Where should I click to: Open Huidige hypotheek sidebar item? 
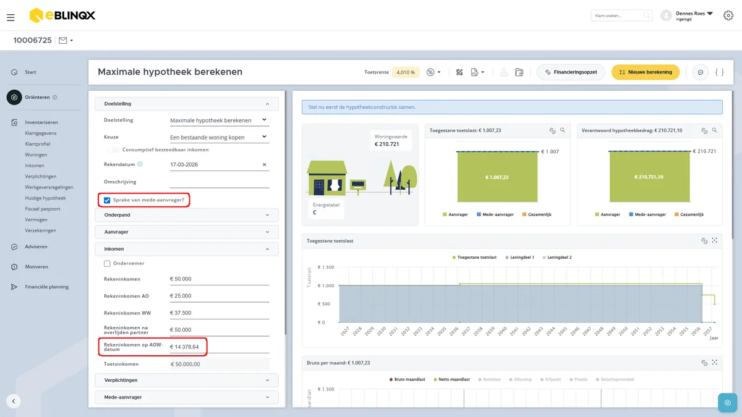(45, 198)
